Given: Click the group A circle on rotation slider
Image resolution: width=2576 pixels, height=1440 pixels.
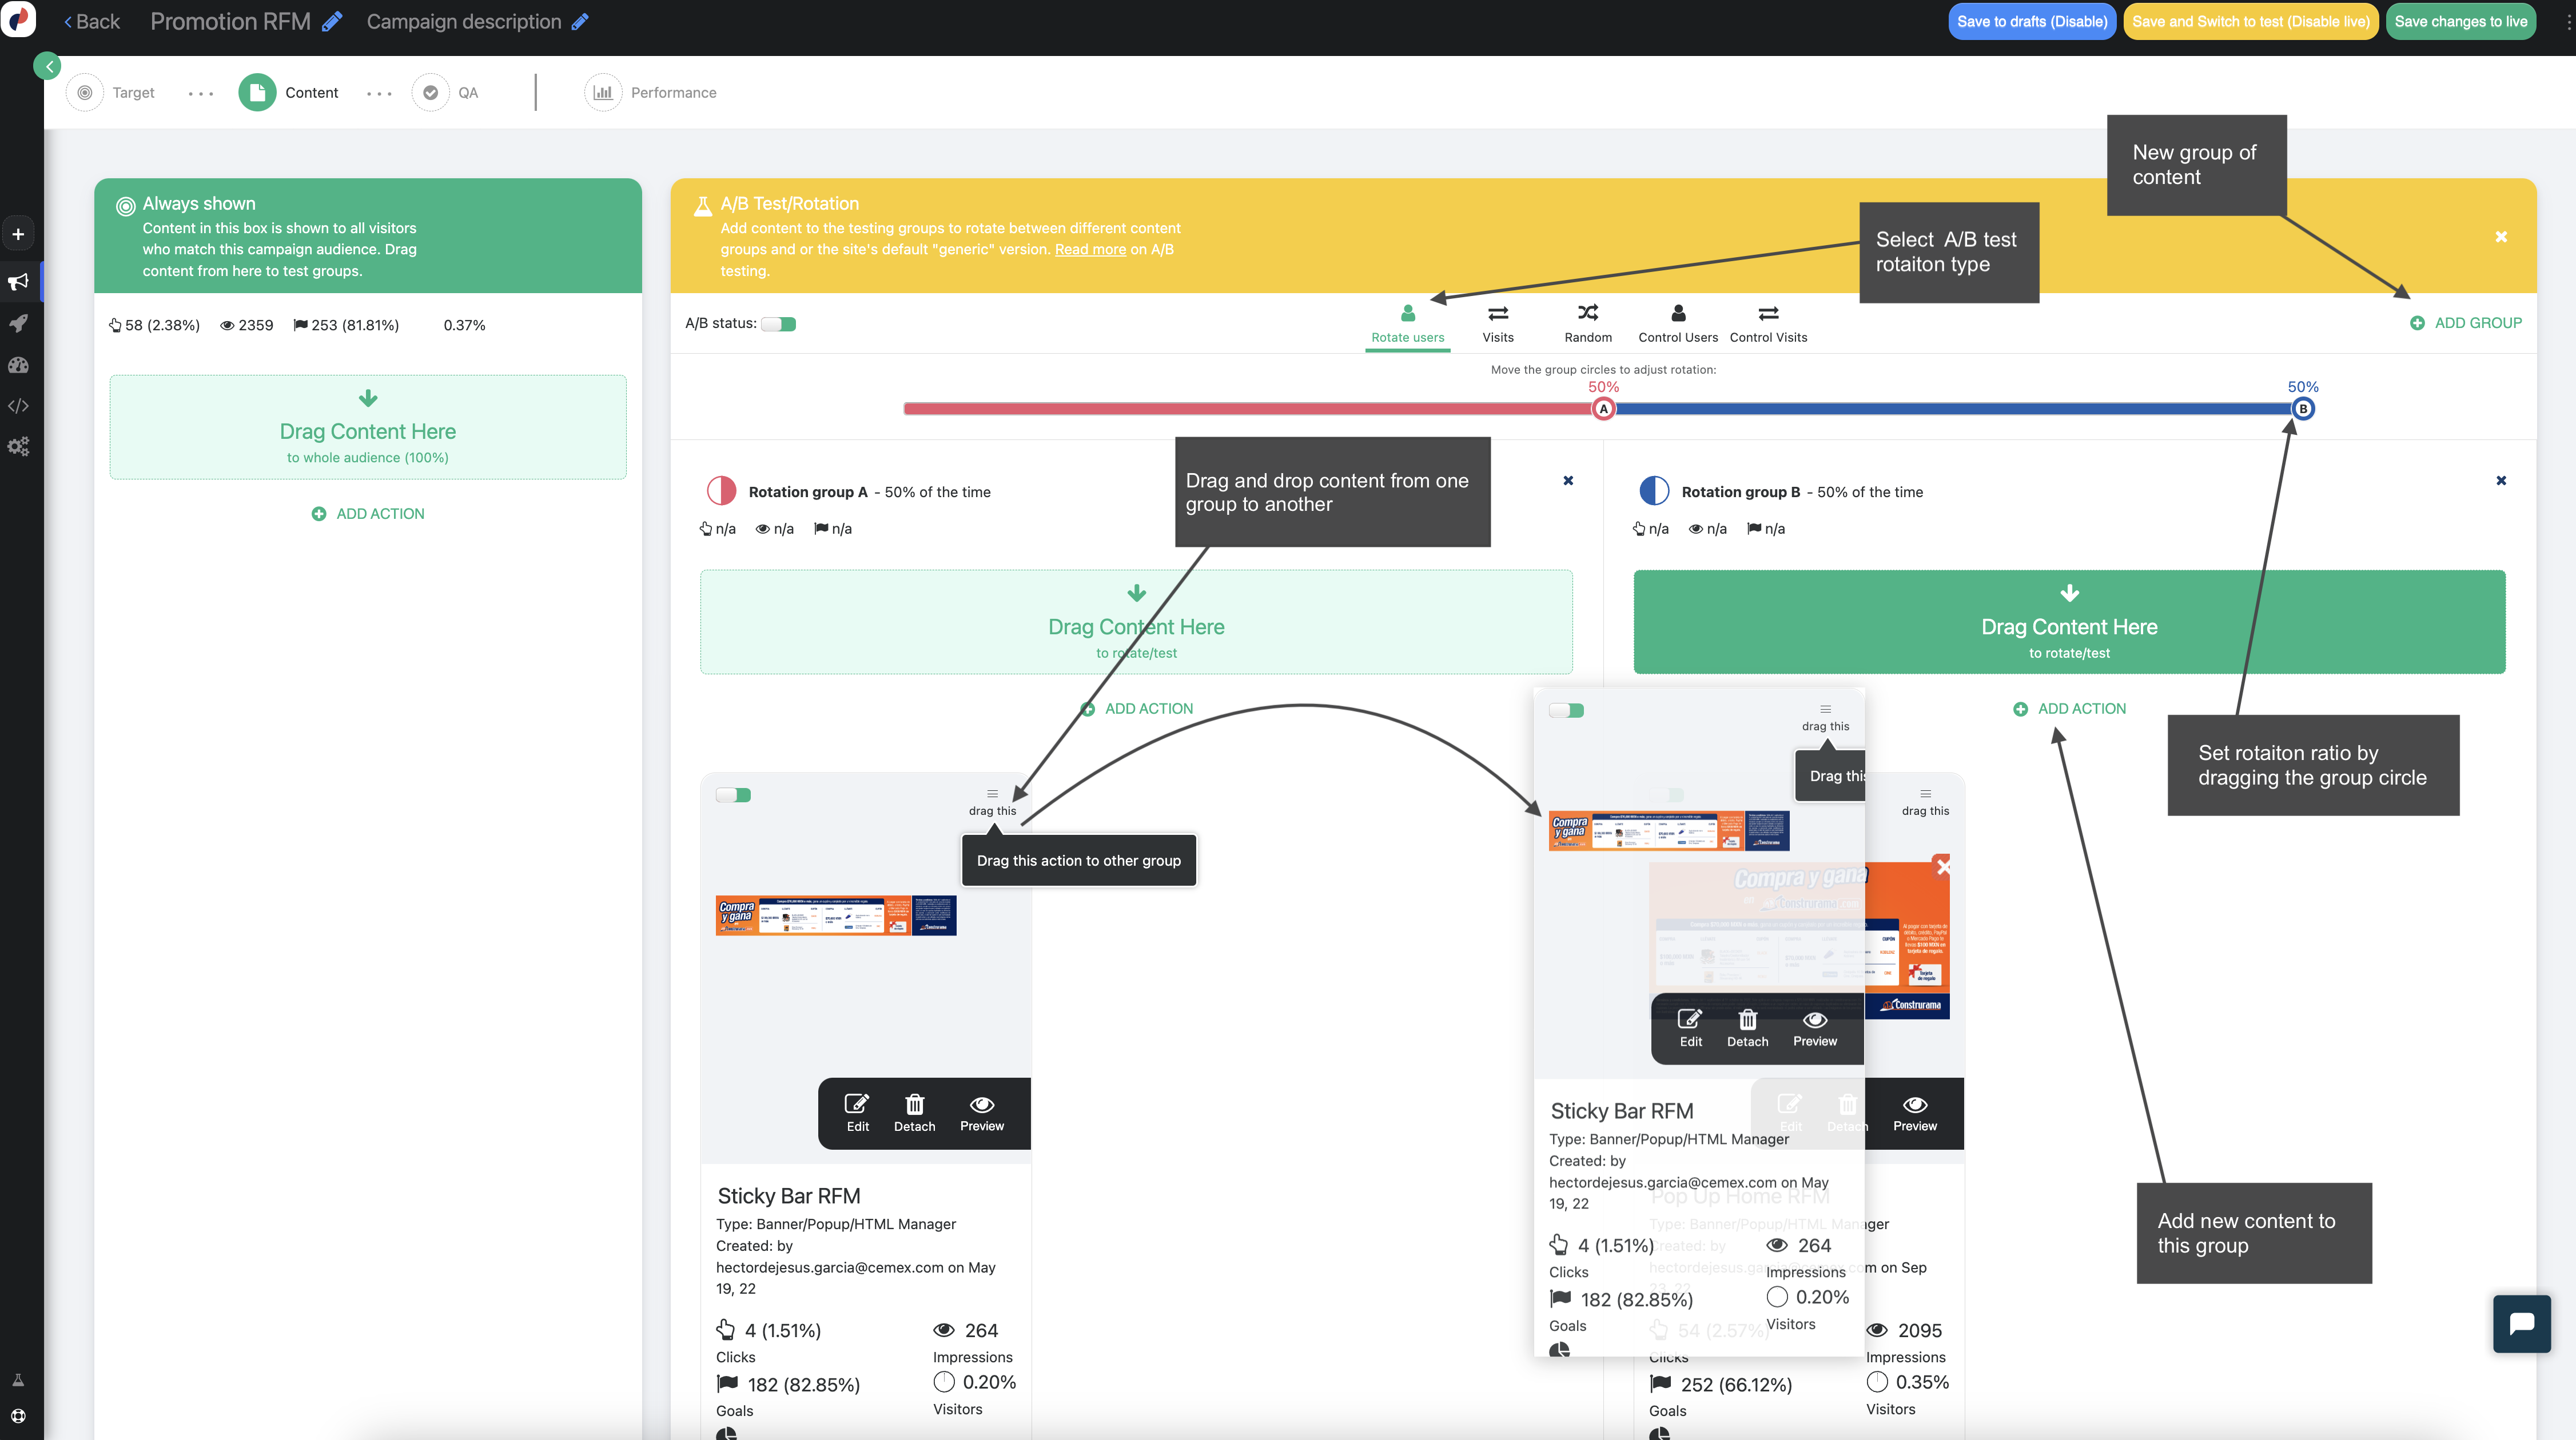Looking at the screenshot, I should [x=1603, y=409].
